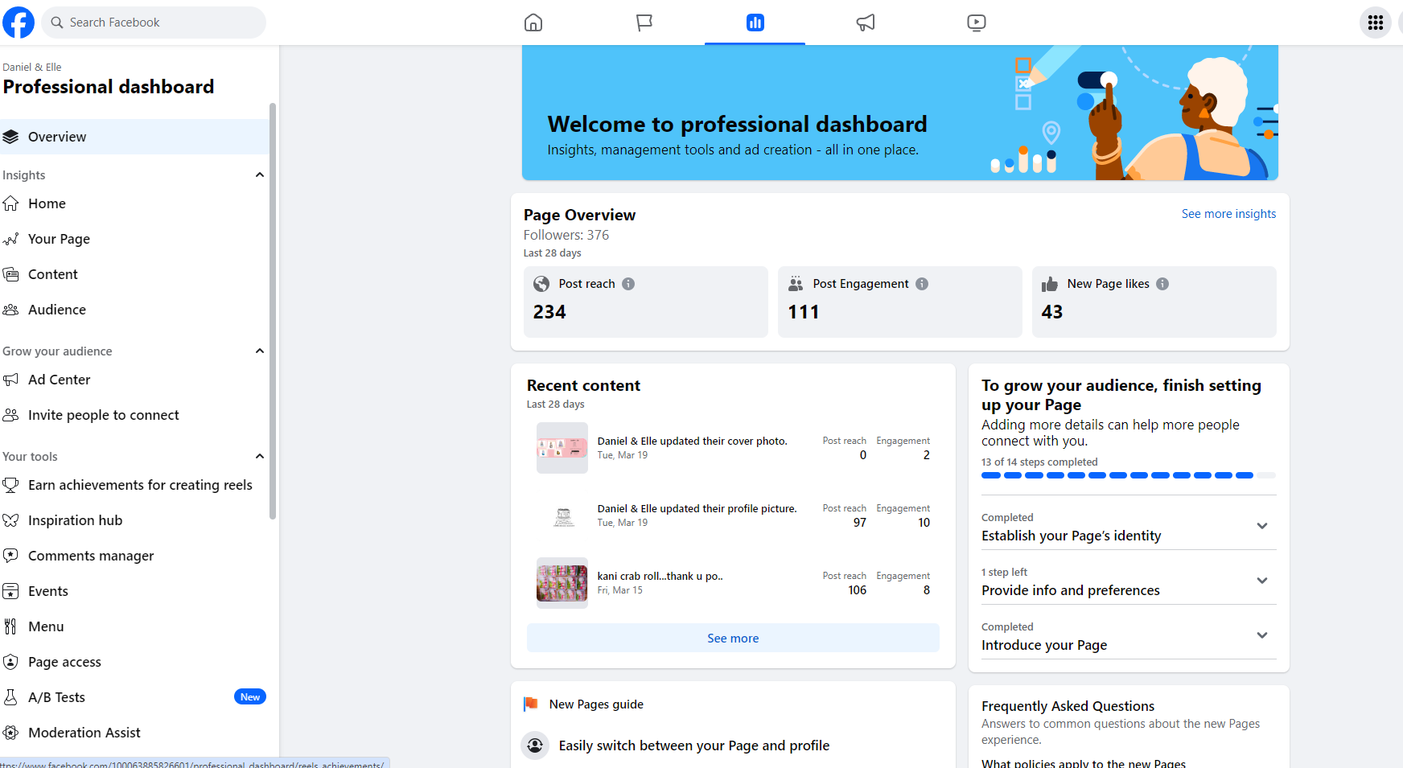The height and width of the screenshot is (768, 1403).
Task: Open Comments manager tool
Action: pos(134,556)
